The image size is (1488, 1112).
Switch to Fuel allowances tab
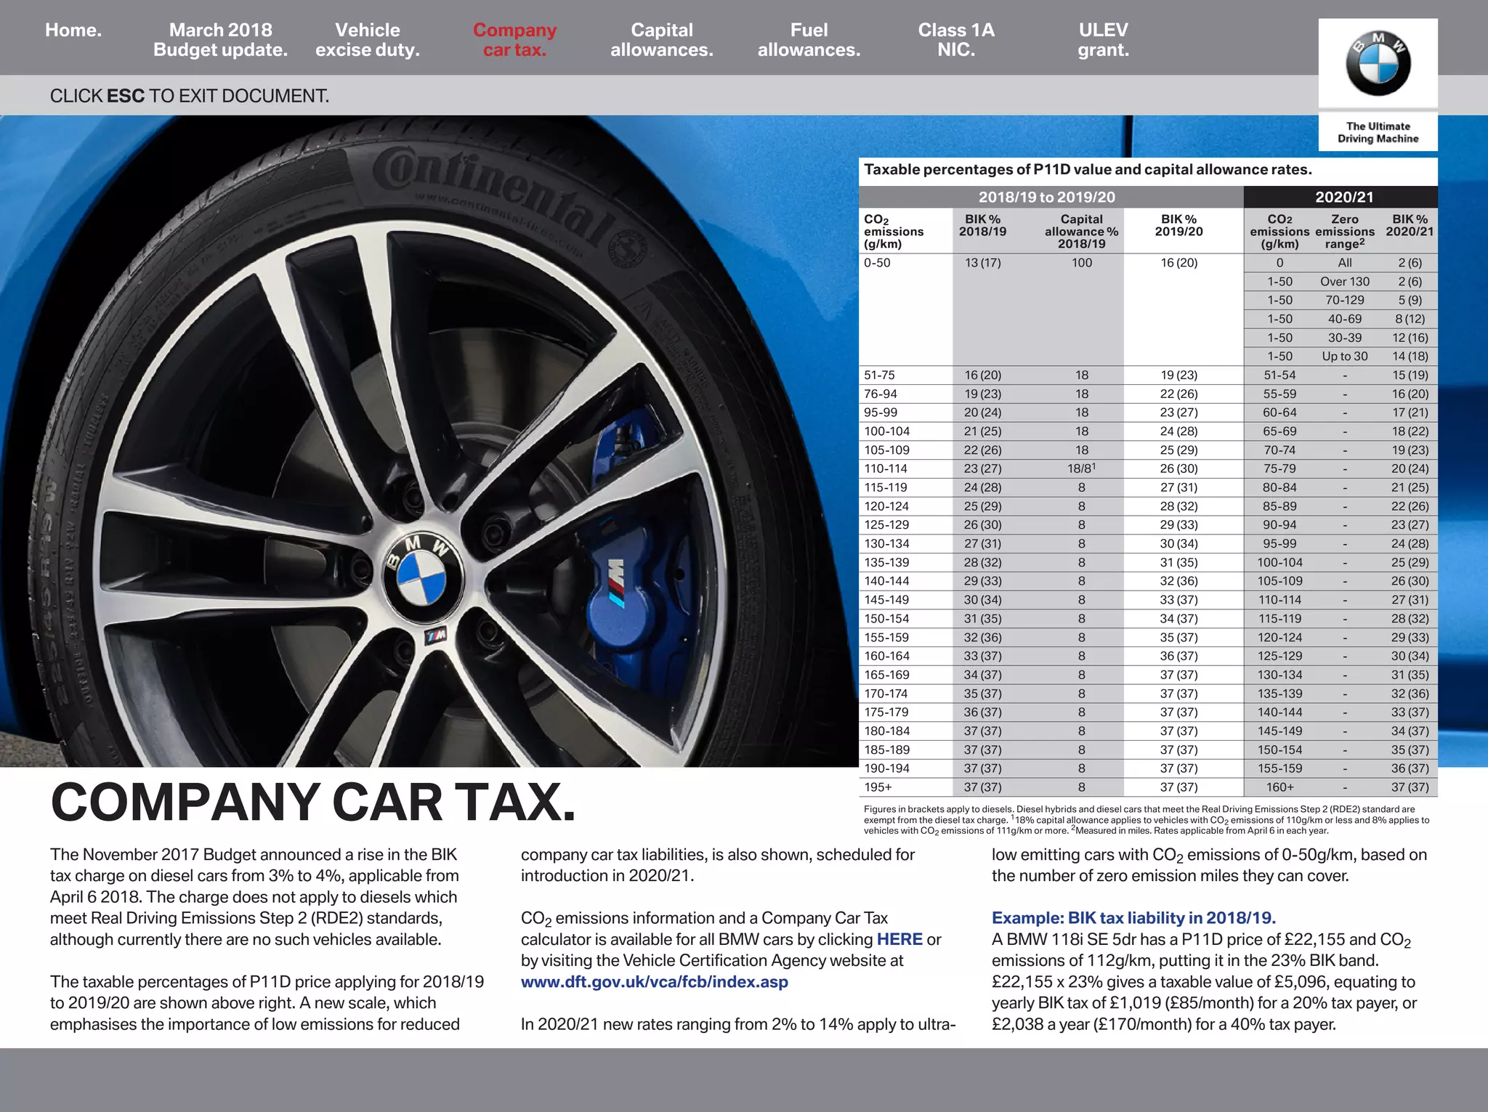click(809, 40)
